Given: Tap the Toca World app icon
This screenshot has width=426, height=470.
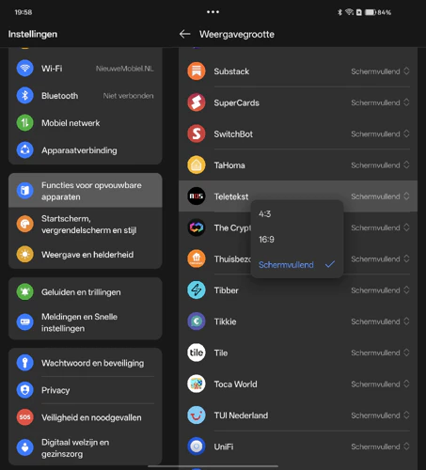Looking at the screenshot, I should point(197,384).
